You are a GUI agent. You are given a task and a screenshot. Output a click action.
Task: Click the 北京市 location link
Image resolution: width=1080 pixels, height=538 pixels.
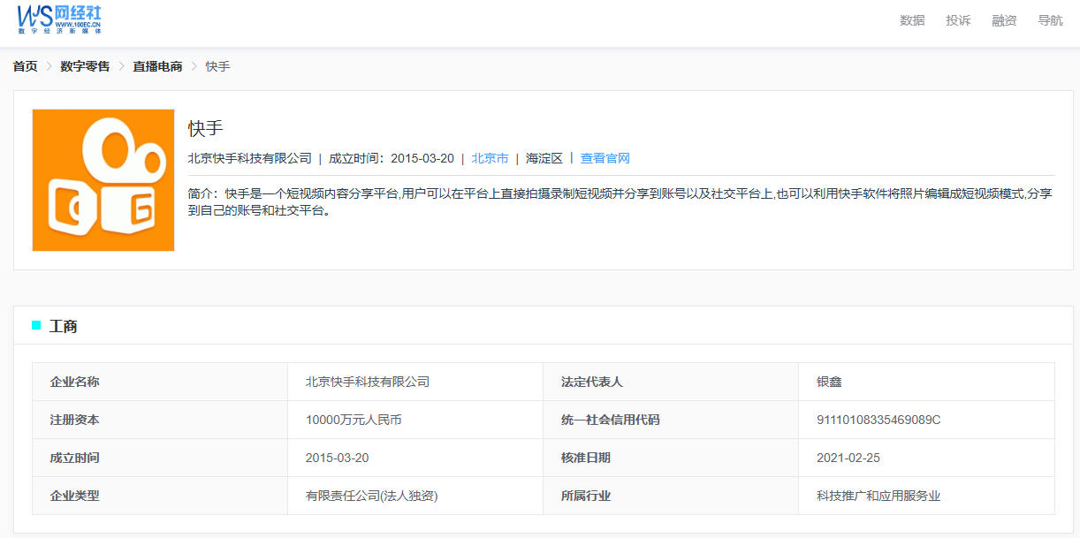[490, 158]
